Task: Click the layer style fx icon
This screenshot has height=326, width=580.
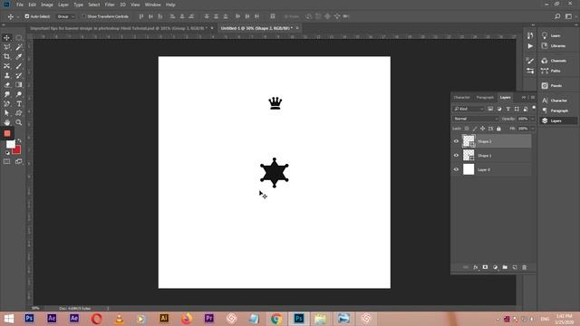Action: pyautogui.click(x=476, y=267)
